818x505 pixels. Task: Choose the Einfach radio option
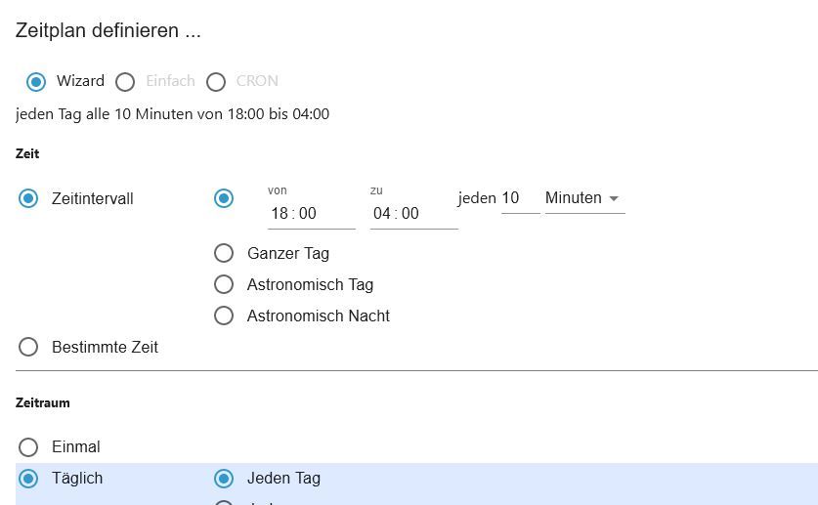click(x=125, y=81)
